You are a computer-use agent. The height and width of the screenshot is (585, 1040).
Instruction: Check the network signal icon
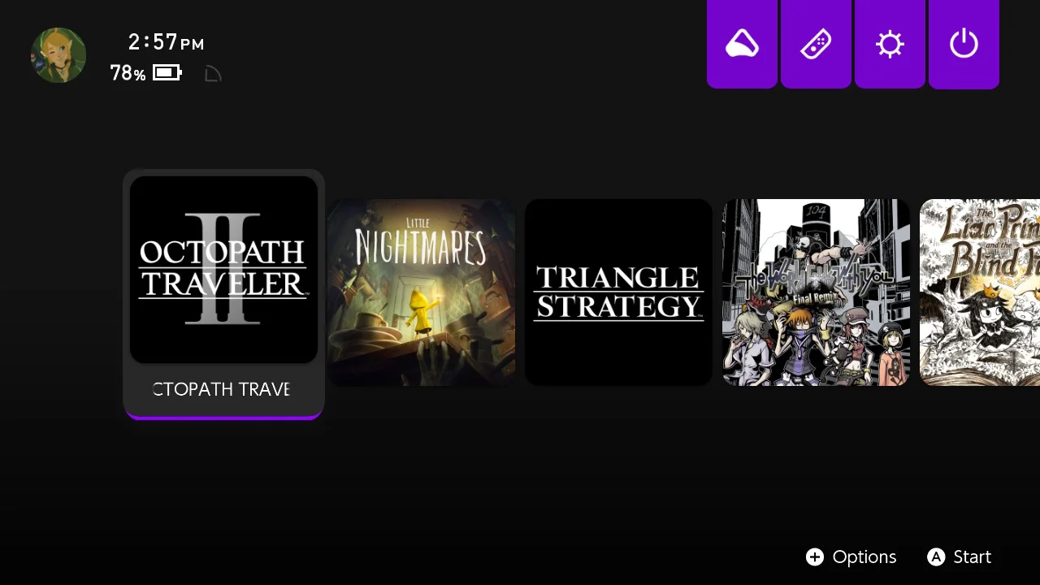point(213,74)
